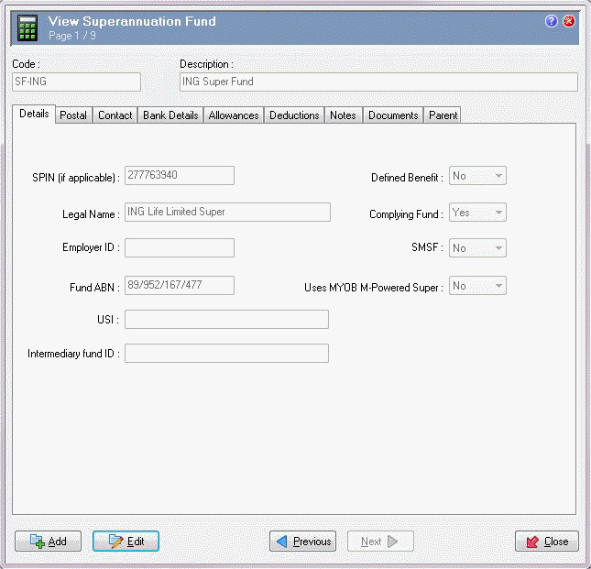Expand the SMSF dropdown

[498, 248]
